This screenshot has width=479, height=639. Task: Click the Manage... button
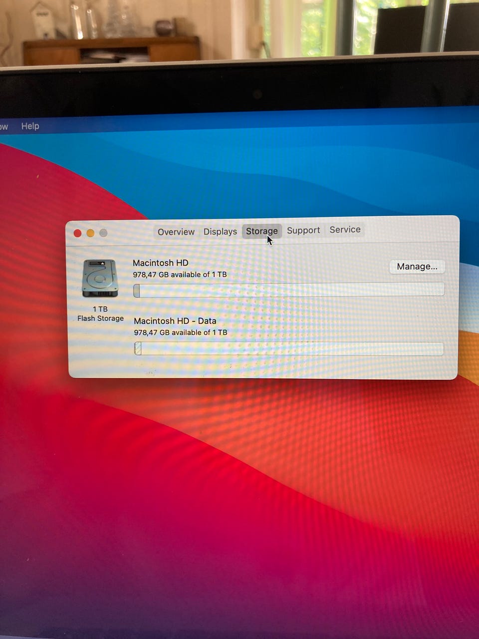(x=417, y=267)
